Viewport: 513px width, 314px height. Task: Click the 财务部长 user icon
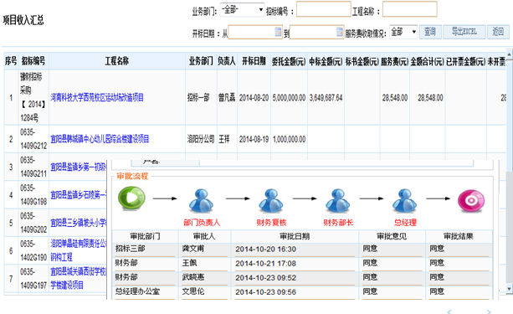pyautogui.click(x=337, y=200)
